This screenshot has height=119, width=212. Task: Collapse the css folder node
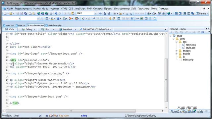[177, 42]
